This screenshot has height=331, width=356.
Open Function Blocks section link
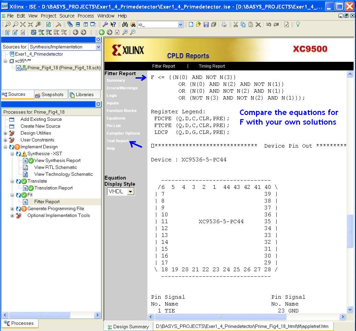coord(121,111)
